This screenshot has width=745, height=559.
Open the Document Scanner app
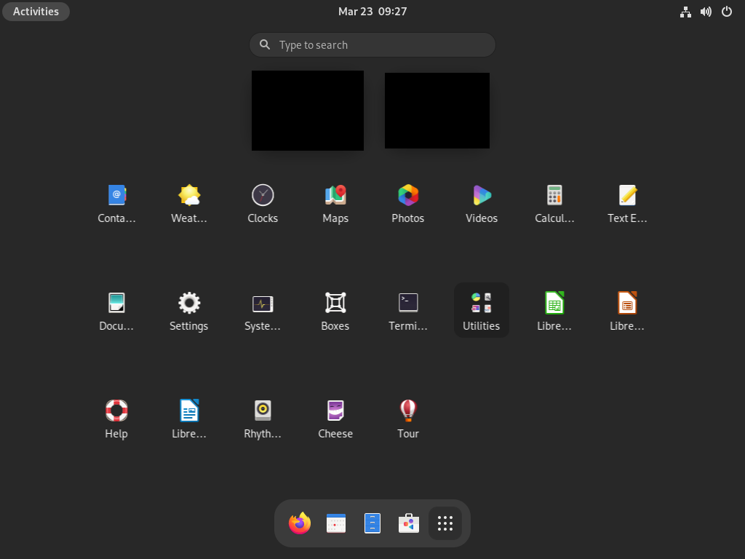116,311
